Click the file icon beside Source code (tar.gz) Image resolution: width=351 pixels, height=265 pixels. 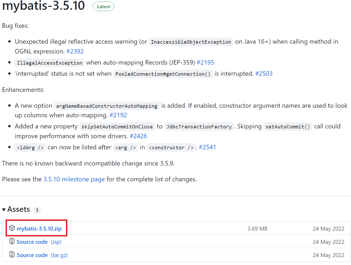click(12, 254)
